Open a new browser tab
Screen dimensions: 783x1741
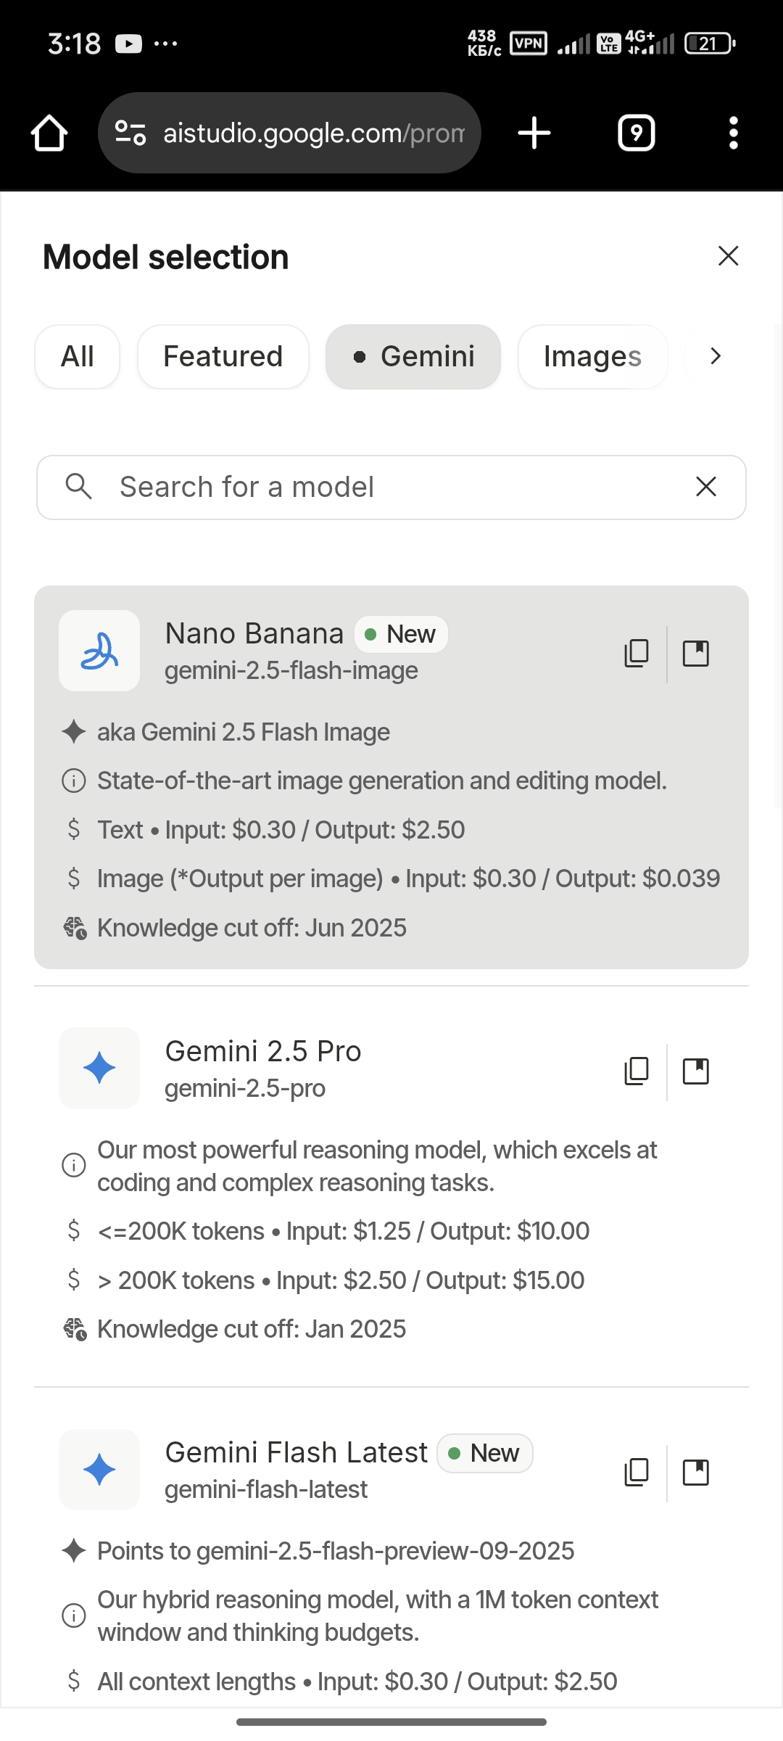pyautogui.click(x=534, y=133)
